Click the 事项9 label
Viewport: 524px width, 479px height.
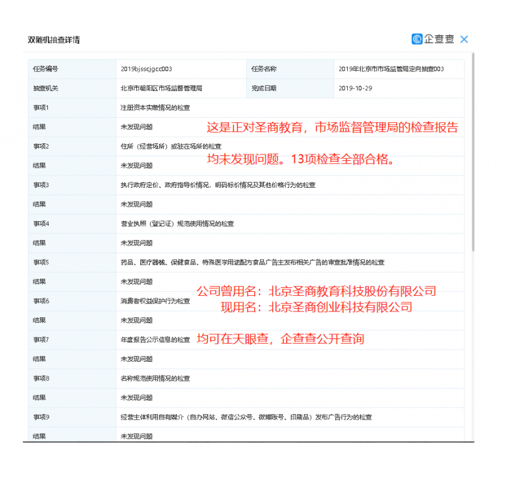41,417
